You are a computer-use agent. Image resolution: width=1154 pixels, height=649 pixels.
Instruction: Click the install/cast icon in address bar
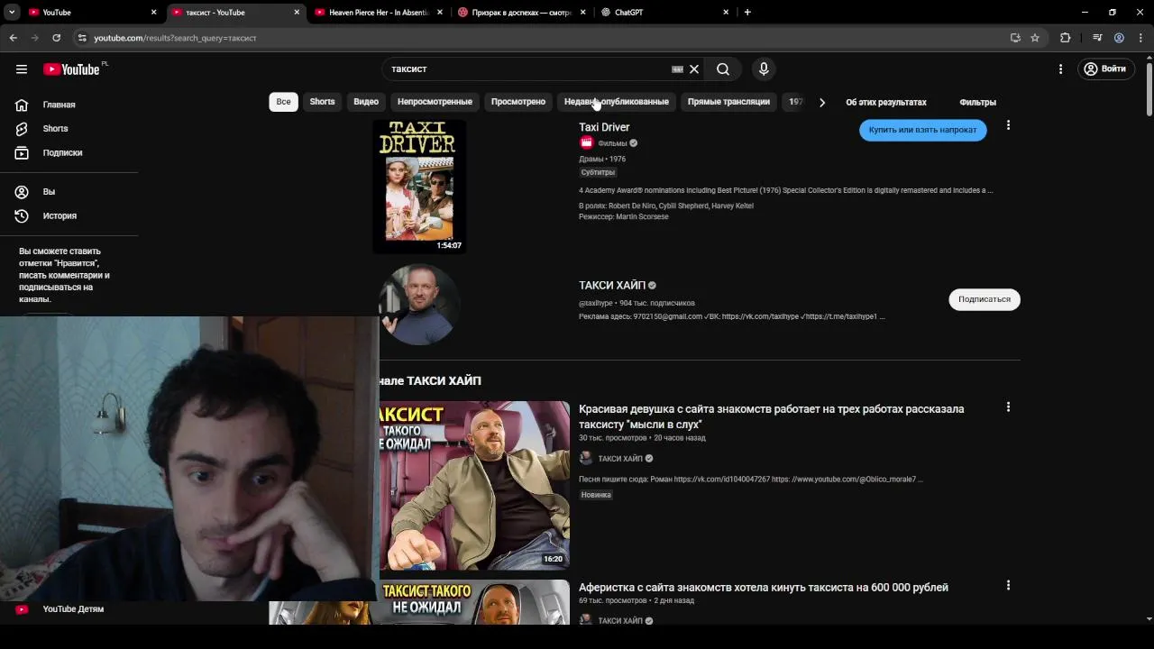[x=1015, y=38]
